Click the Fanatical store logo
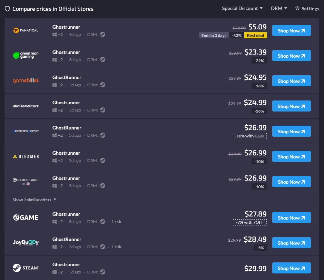The width and height of the screenshot is (324, 280). coord(26,30)
